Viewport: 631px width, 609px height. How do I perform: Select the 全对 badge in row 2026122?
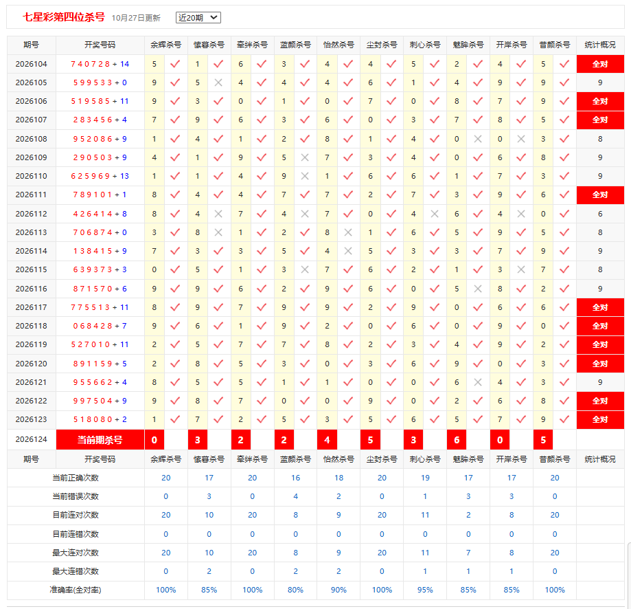[x=600, y=401]
